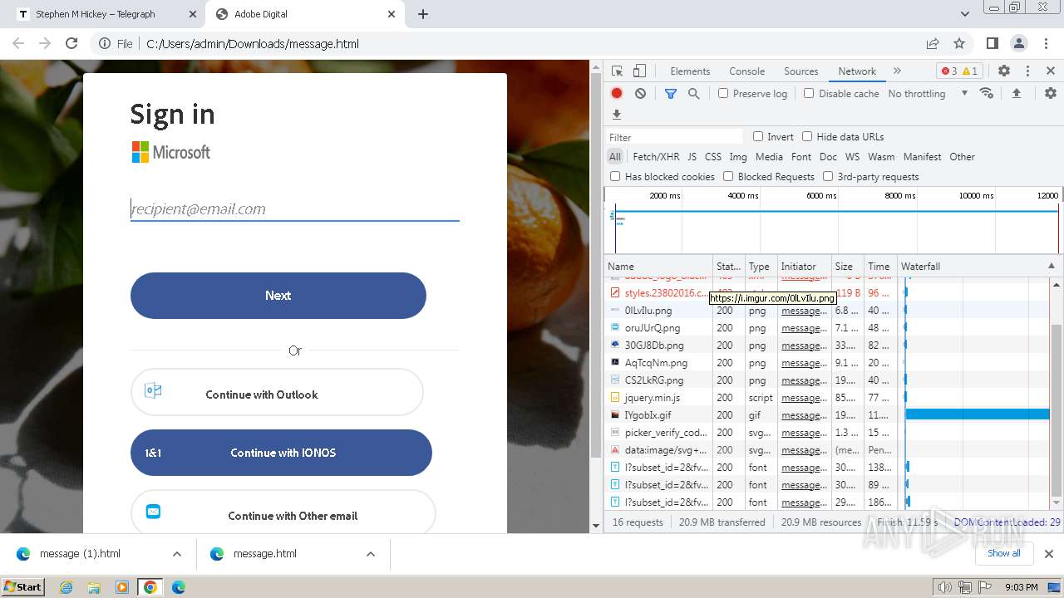This screenshot has height=598, width=1064.
Task: Click the export HAR download icon
Action: coord(617,115)
